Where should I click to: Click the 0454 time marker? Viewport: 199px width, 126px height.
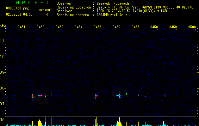(x=78, y=27)
